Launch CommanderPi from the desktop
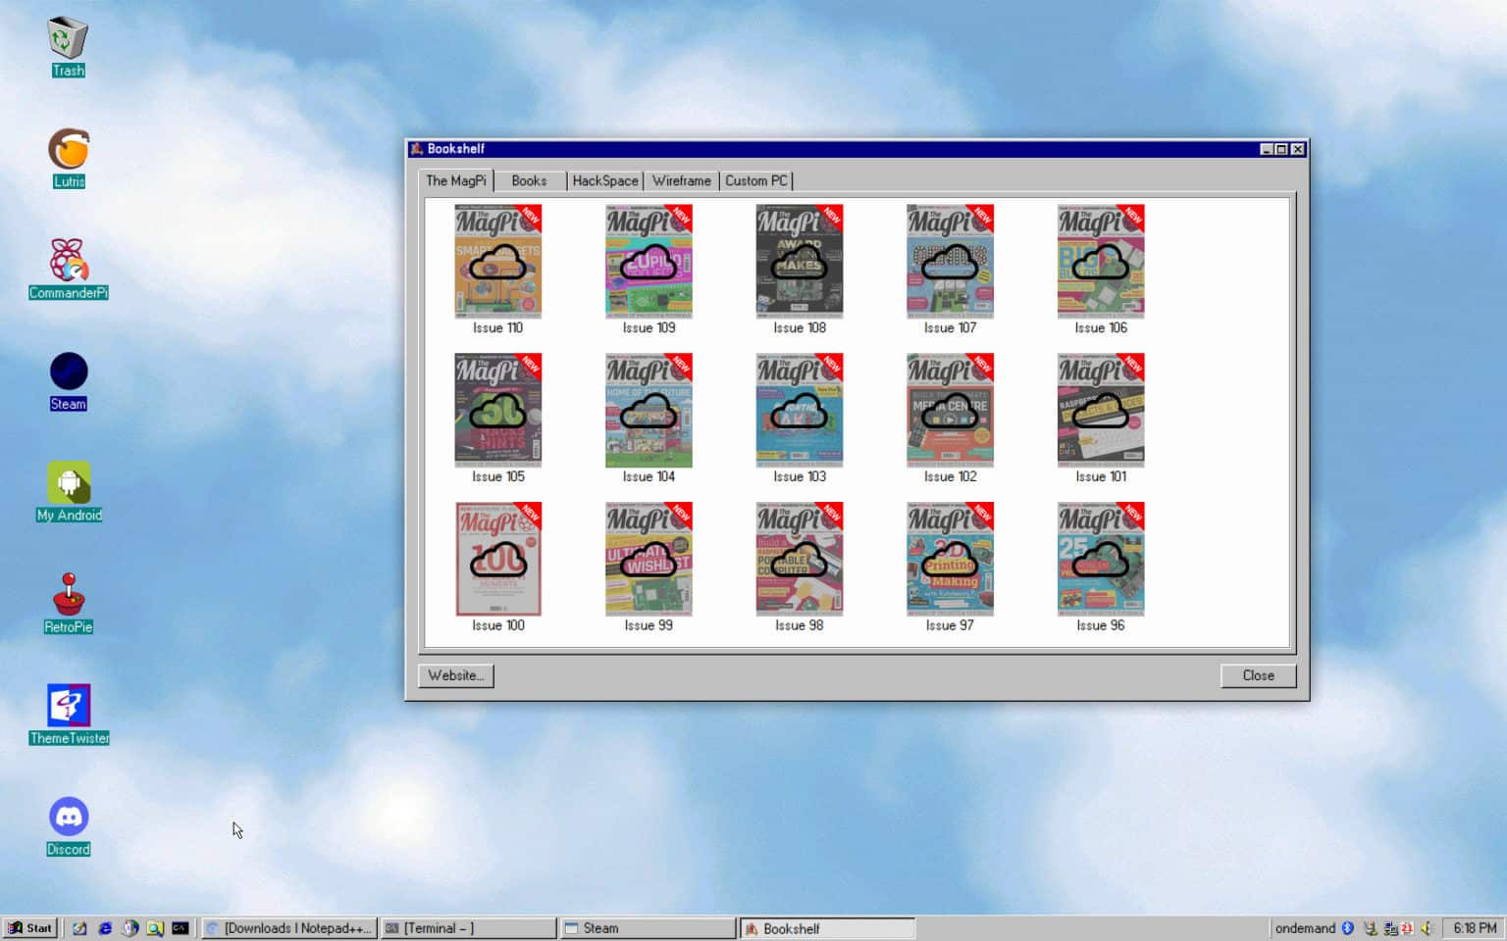Image resolution: width=1507 pixels, height=941 pixels. pyautogui.click(x=68, y=265)
